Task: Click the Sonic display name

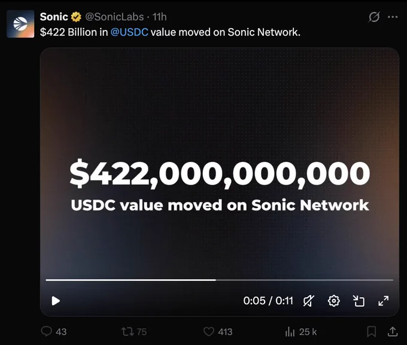Action: [54, 17]
